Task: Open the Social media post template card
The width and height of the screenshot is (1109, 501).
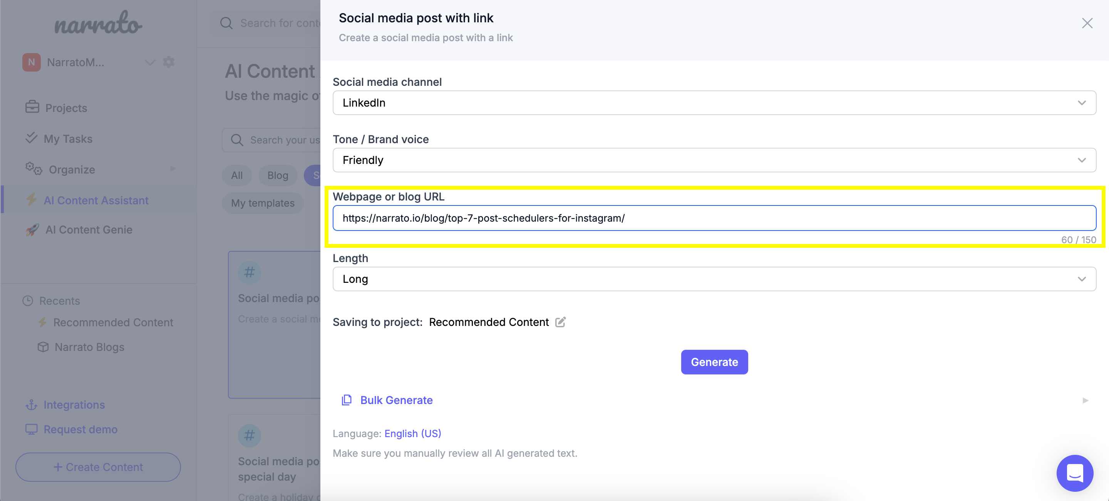Action: coord(274,325)
